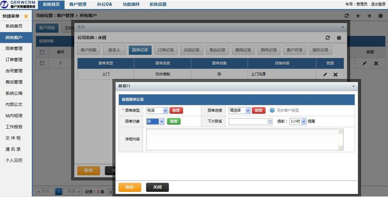Open the 系统首页 top menu tab

[51, 4]
